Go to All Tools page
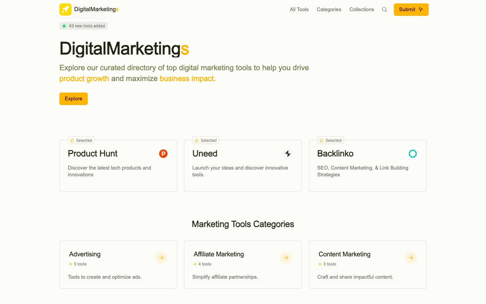486x304 pixels. [x=299, y=9]
